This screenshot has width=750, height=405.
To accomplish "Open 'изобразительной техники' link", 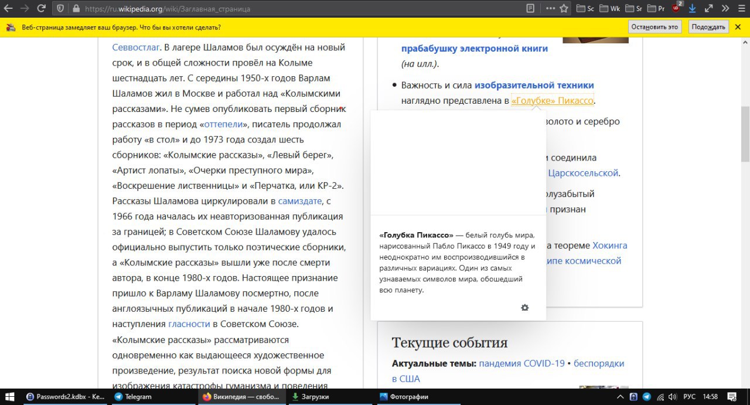I will pyautogui.click(x=534, y=86).
